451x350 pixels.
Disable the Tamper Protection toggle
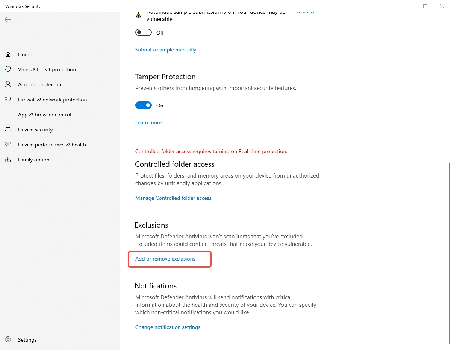coord(143,106)
